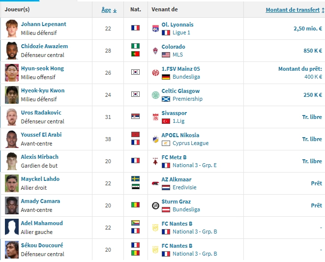This screenshot has width=325, height=262.
Task: Click the Ol. Lyonnais club crest icon
Action: tap(155, 29)
